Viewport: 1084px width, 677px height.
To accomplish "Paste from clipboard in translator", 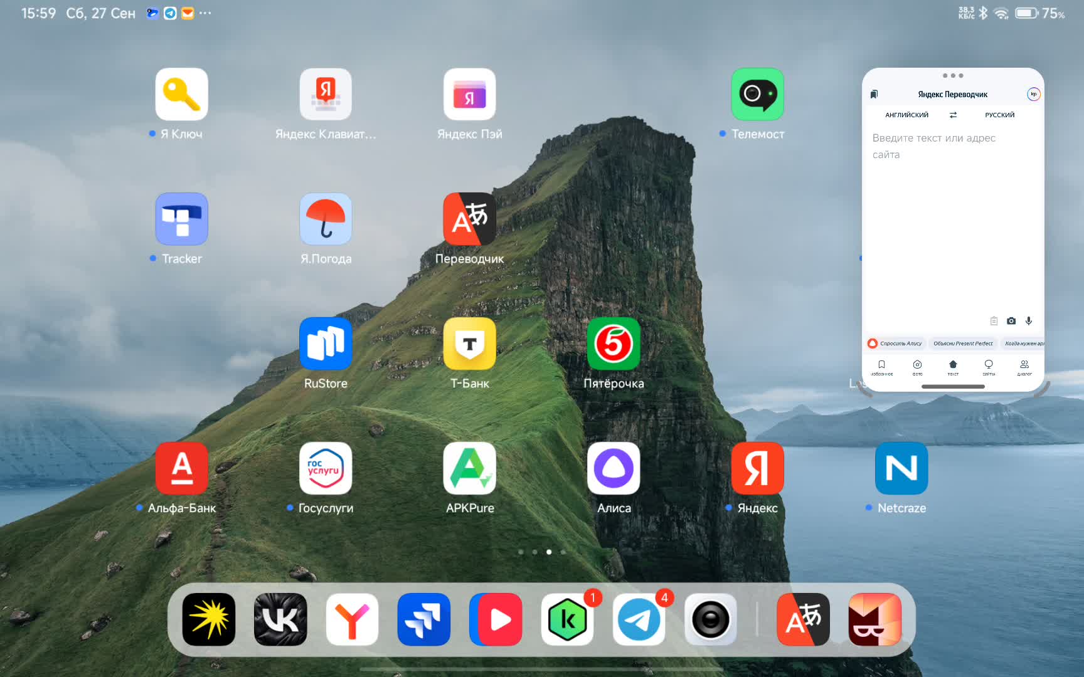I will pos(994,321).
